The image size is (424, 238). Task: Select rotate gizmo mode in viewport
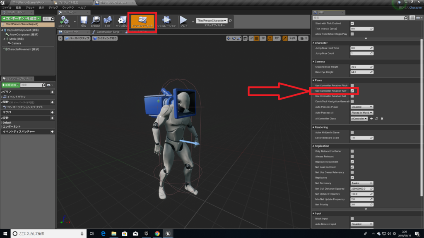click(234, 38)
